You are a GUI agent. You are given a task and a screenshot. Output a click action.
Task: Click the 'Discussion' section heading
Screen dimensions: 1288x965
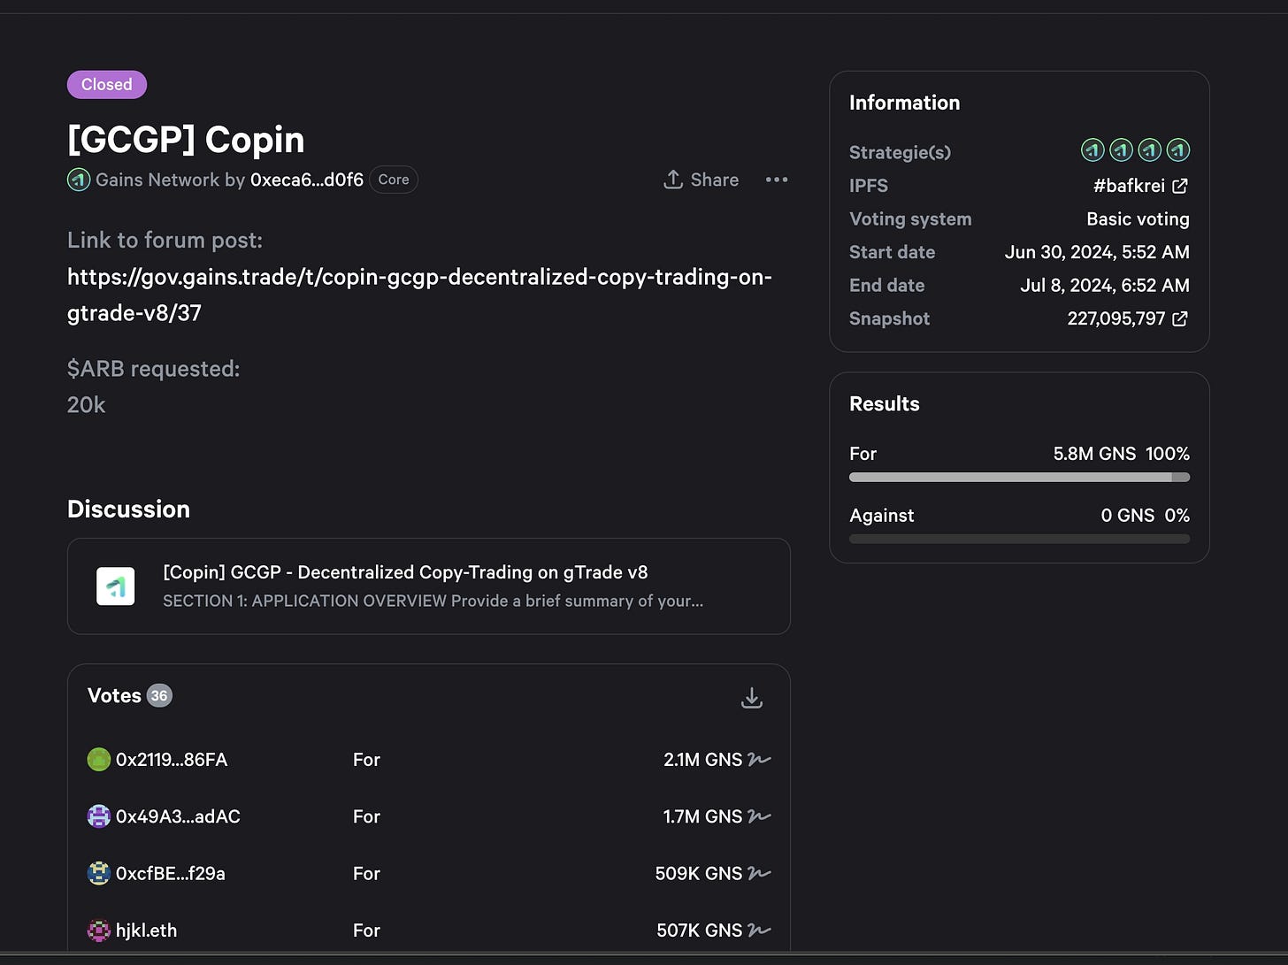[x=128, y=509]
